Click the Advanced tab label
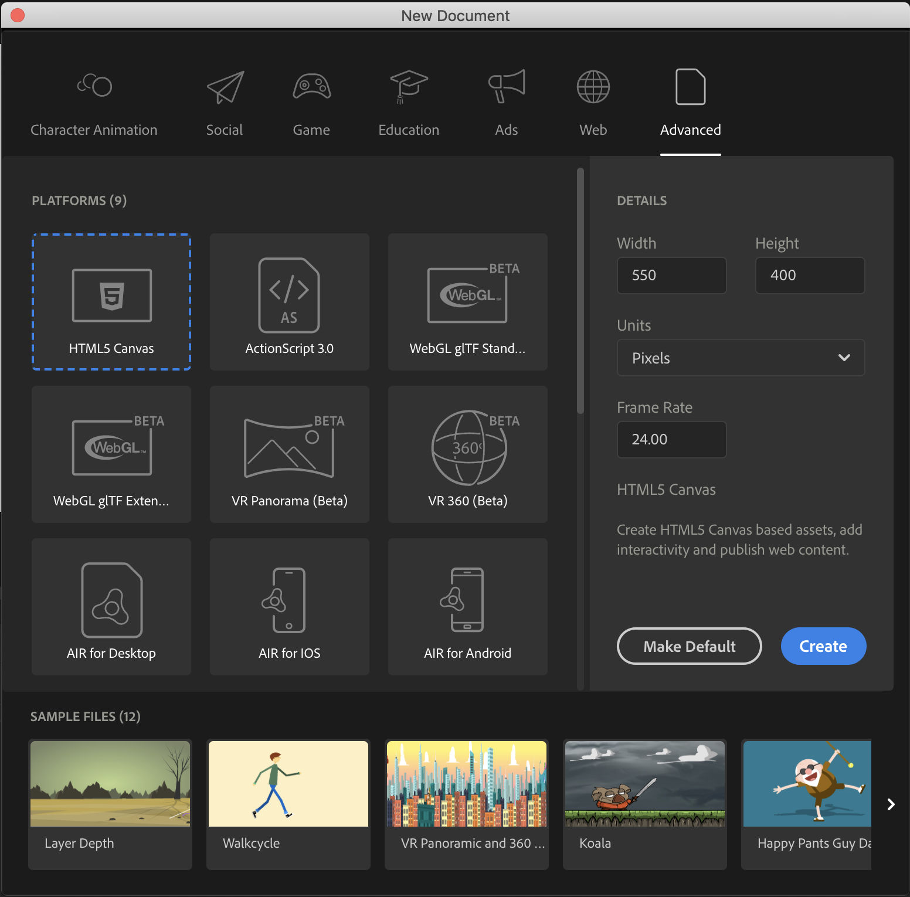 tap(691, 130)
